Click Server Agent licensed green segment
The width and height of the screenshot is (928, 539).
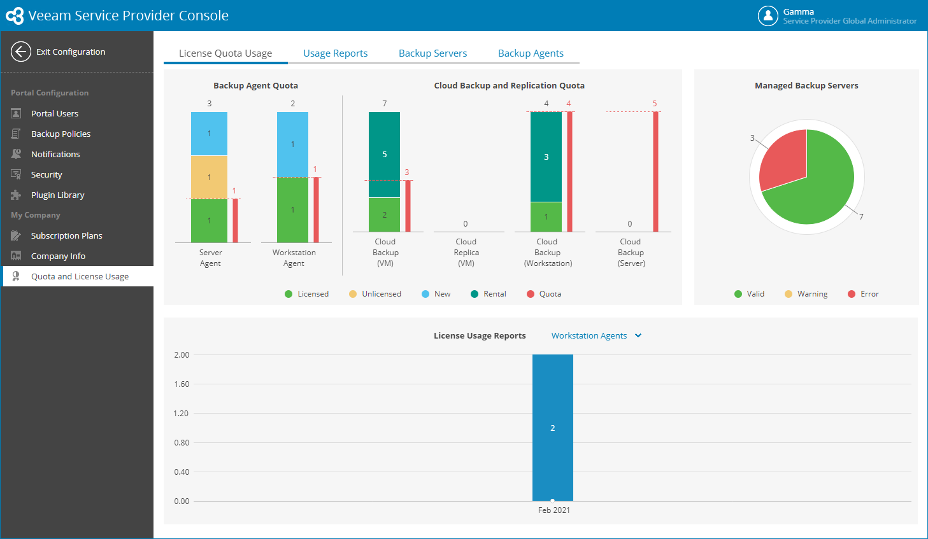(x=209, y=221)
